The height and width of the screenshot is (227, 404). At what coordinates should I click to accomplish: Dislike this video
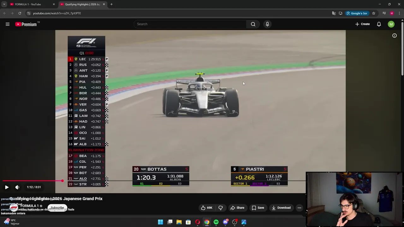(221, 208)
